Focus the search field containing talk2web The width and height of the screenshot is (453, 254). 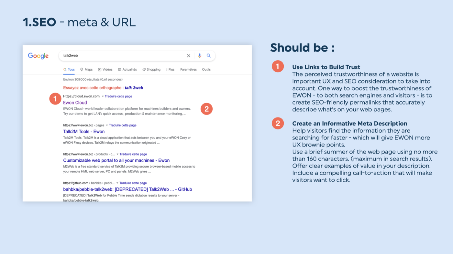click(137, 56)
